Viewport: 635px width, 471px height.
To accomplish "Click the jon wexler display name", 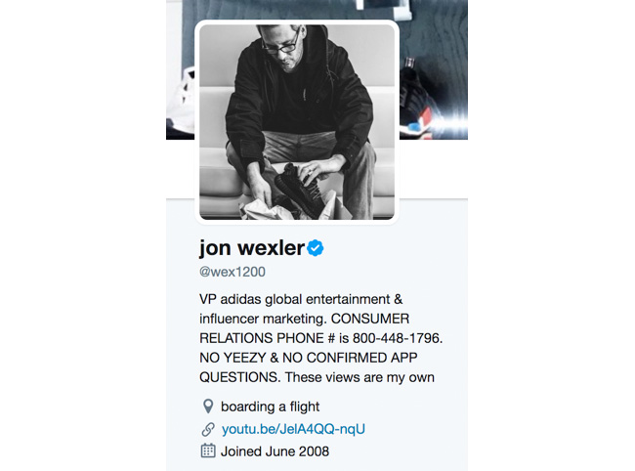I will point(251,247).
